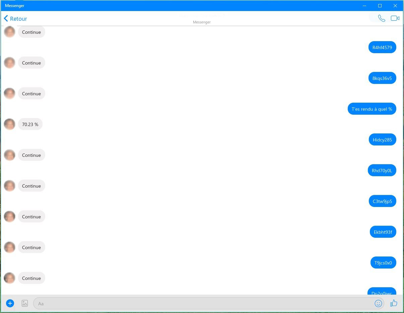
Task: Select the 70.23 % reply
Action: pos(30,124)
